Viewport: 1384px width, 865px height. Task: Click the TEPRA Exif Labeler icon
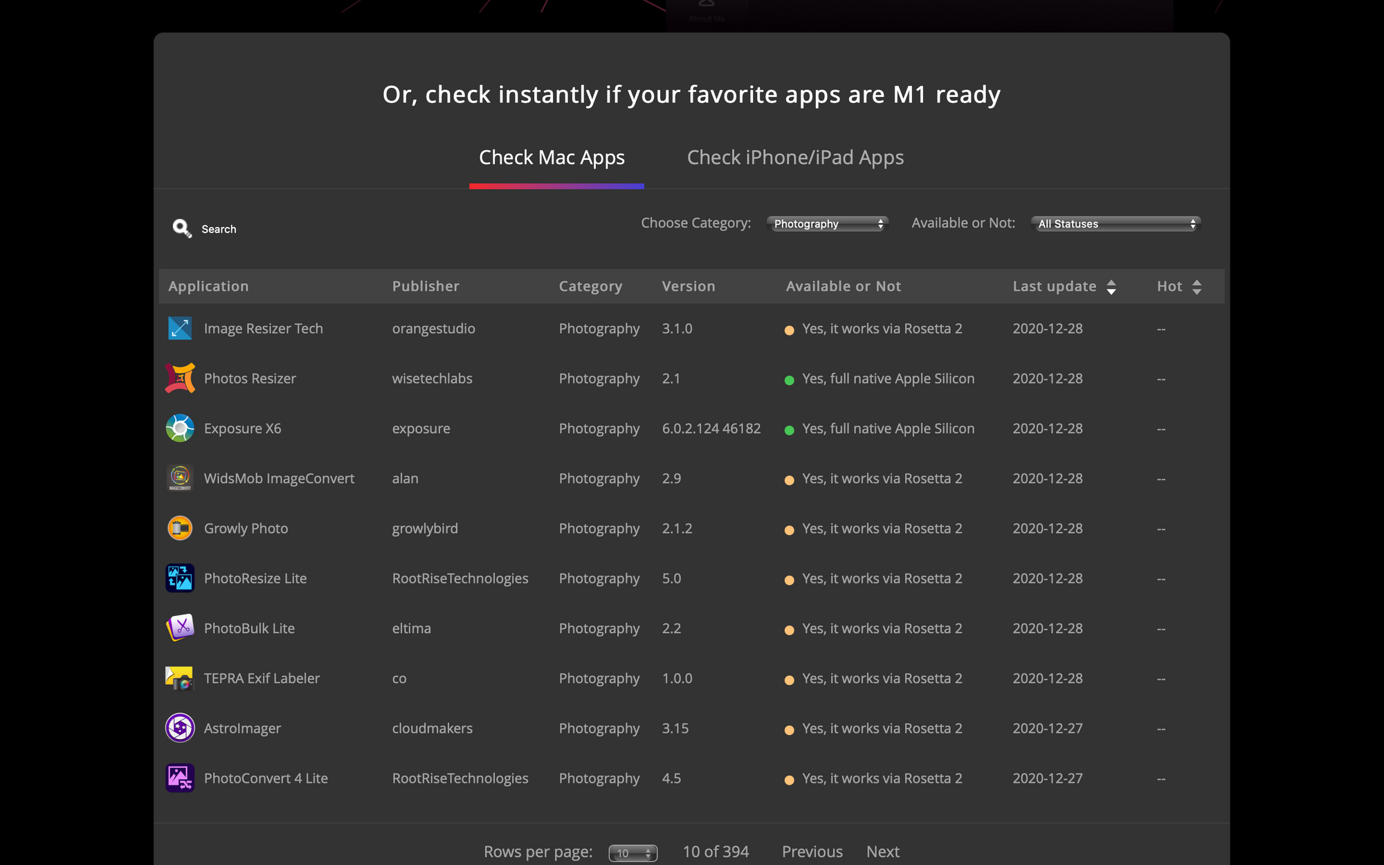(x=180, y=678)
